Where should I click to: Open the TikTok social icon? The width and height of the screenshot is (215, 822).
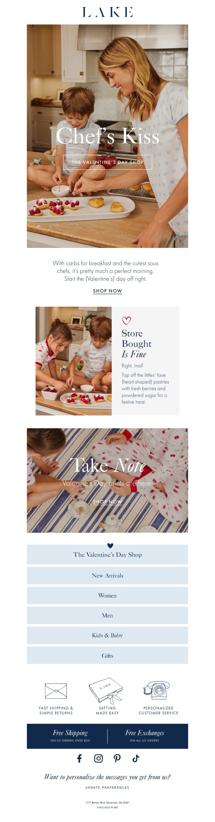pyautogui.click(x=136, y=758)
